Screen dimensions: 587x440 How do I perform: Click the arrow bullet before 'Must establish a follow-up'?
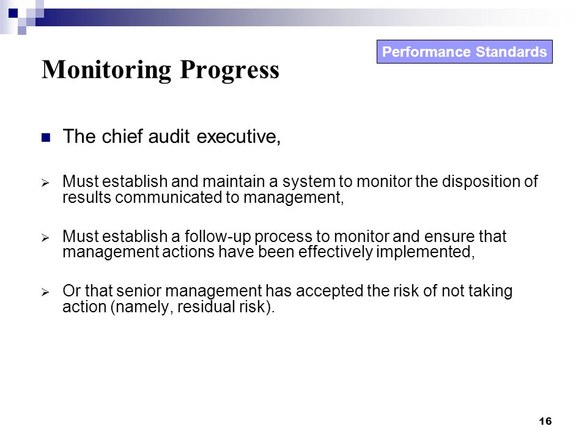45,238
